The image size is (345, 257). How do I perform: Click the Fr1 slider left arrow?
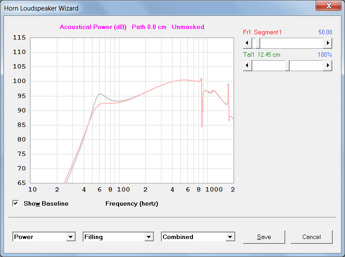pos(247,43)
